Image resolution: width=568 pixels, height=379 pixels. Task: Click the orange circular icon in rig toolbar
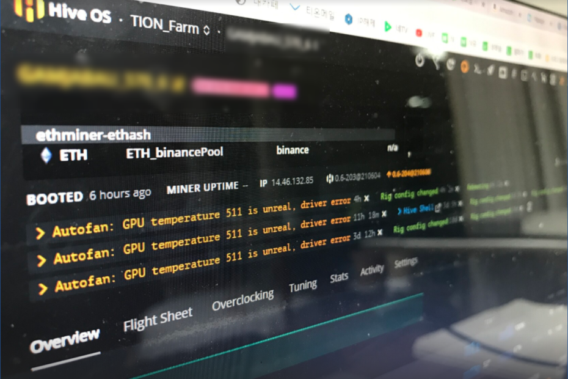click(464, 67)
